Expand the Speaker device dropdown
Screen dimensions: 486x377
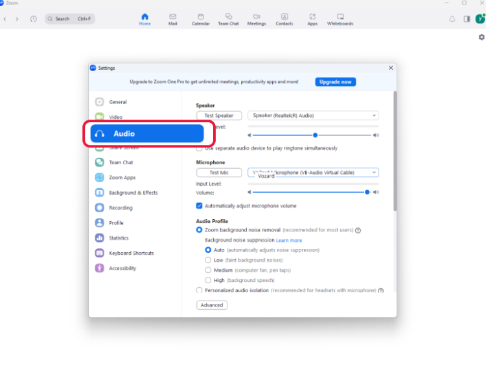(313, 115)
